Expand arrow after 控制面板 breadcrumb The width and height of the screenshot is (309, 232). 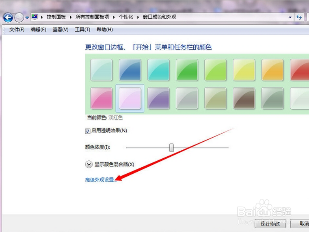(71, 17)
